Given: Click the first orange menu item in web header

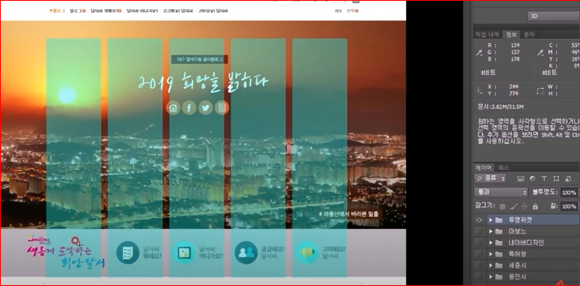Looking at the screenshot, I should 57,11.
